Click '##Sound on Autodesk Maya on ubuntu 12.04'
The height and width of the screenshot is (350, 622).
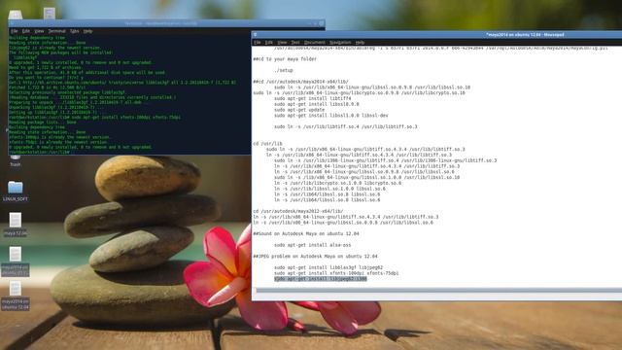pos(306,233)
